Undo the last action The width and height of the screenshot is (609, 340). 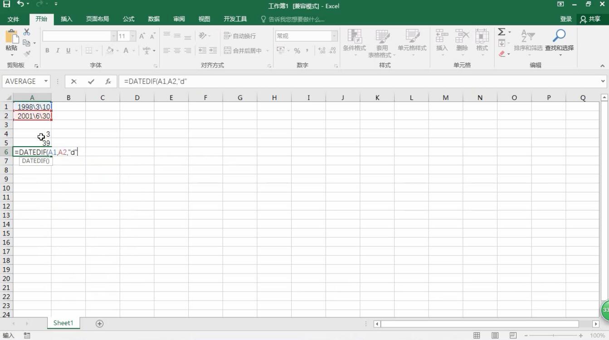tap(20, 4)
